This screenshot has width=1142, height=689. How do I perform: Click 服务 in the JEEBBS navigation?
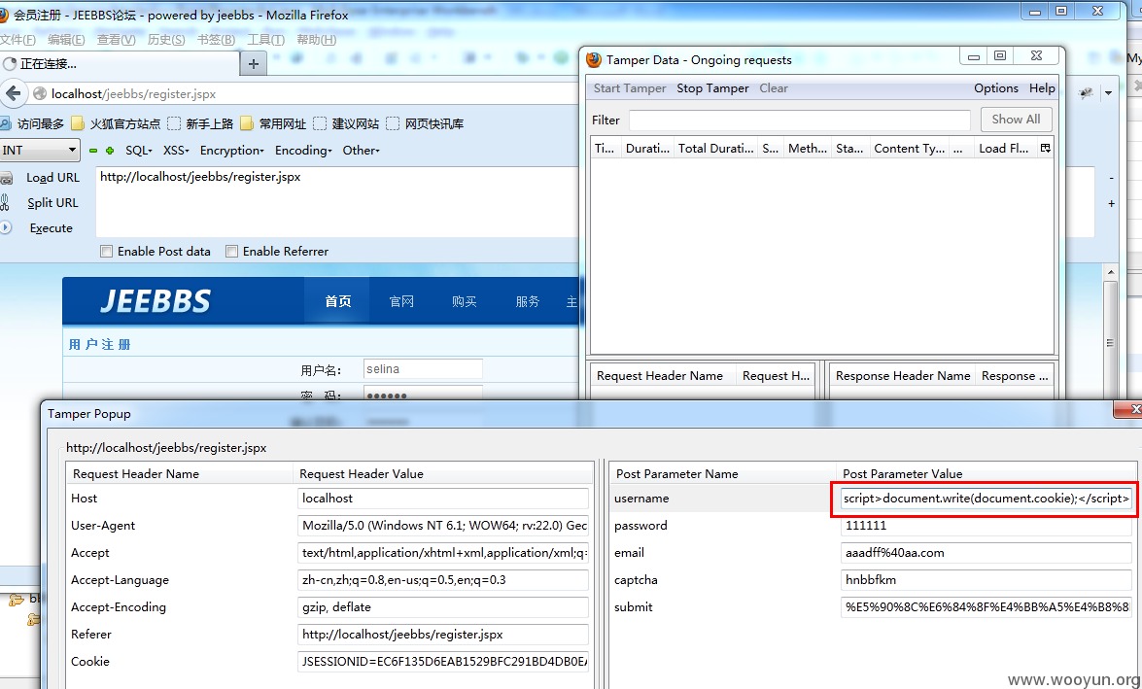528,301
